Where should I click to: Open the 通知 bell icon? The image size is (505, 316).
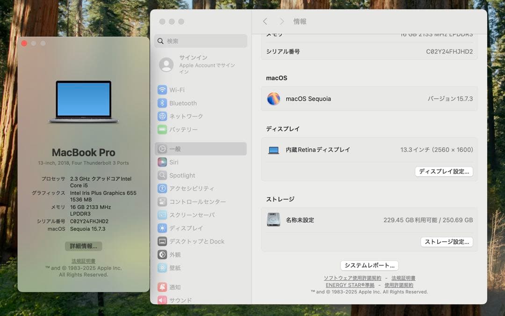(x=162, y=287)
